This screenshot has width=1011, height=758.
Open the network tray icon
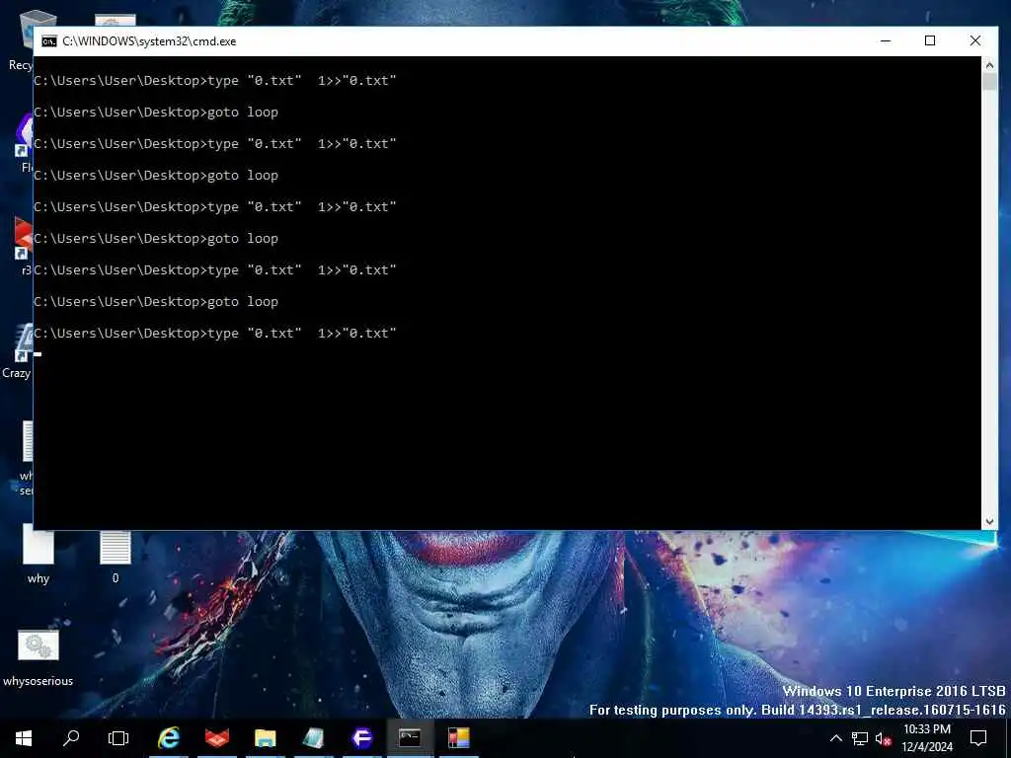tap(860, 738)
